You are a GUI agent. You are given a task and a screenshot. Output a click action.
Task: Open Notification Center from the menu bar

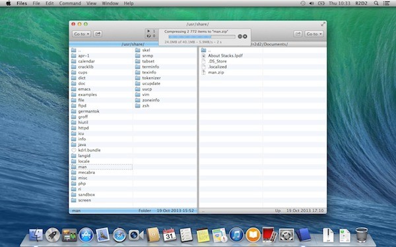click(x=386, y=3)
